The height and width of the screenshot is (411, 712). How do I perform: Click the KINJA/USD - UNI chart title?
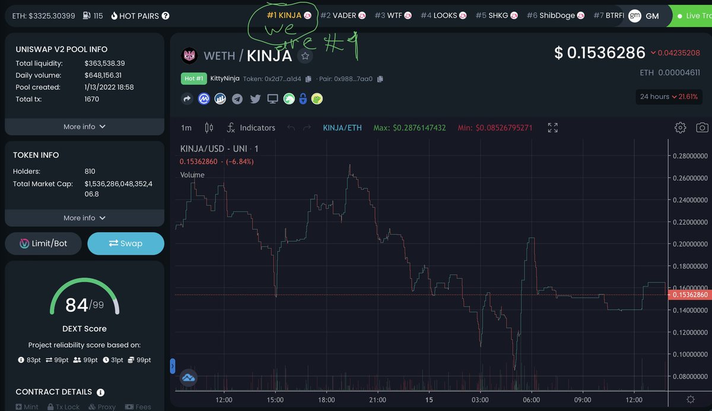pos(219,149)
